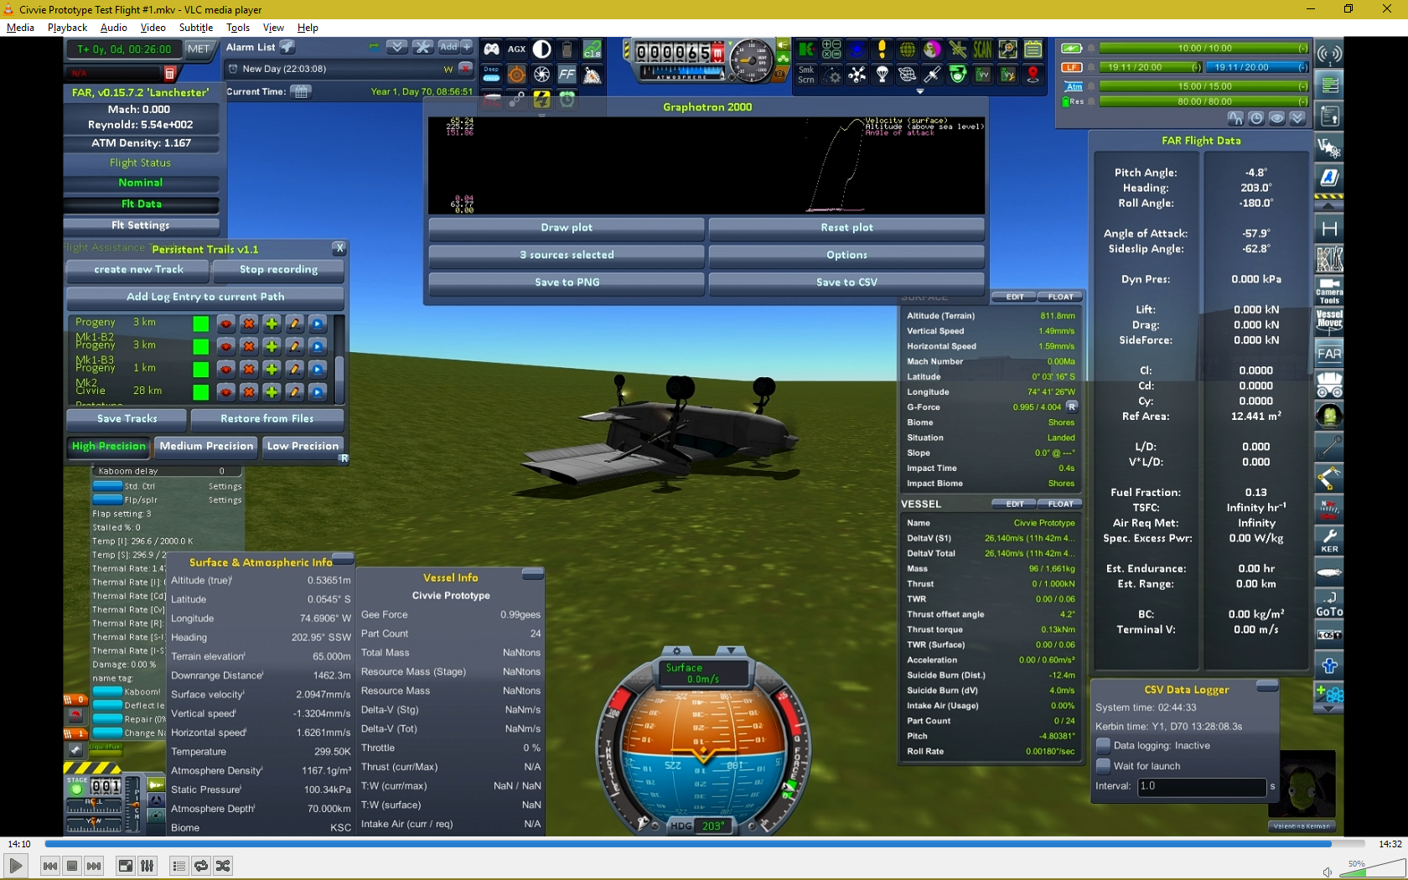
Task: Toggle random shuffle playback
Action: (x=223, y=866)
